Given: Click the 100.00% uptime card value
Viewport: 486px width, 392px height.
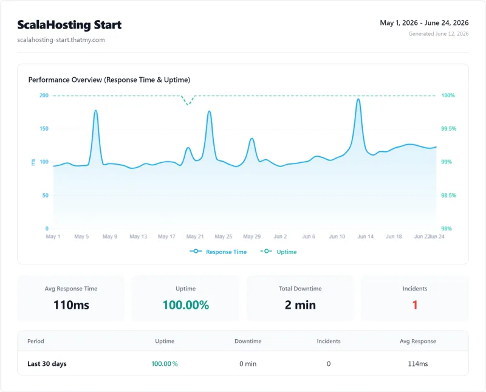Looking at the screenshot, I should click(186, 305).
